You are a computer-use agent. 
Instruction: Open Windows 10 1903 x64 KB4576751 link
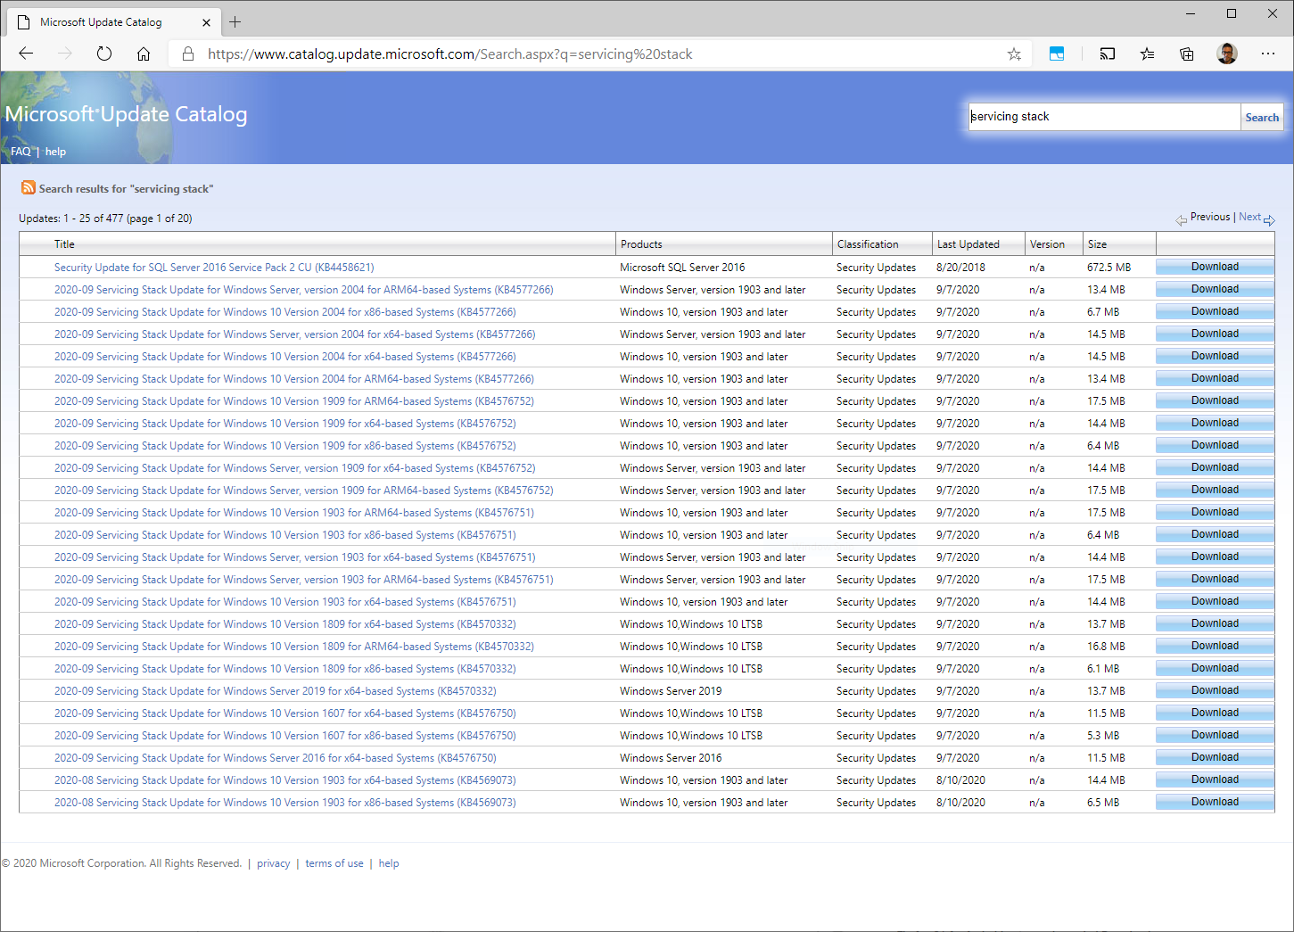(x=285, y=602)
